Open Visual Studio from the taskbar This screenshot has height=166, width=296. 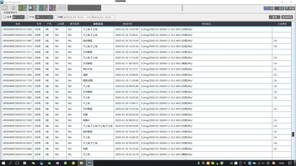click(x=57, y=163)
